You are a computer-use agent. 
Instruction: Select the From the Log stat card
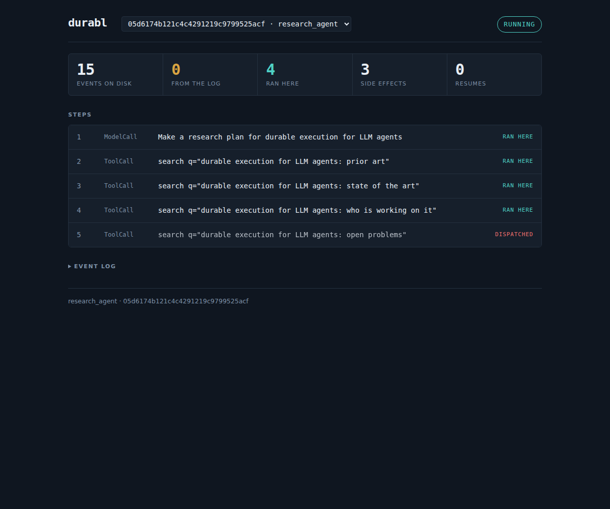pyautogui.click(x=210, y=74)
